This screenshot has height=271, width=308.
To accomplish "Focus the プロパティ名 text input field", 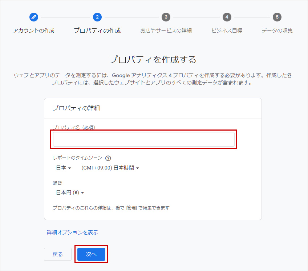I will click(x=144, y=140).
